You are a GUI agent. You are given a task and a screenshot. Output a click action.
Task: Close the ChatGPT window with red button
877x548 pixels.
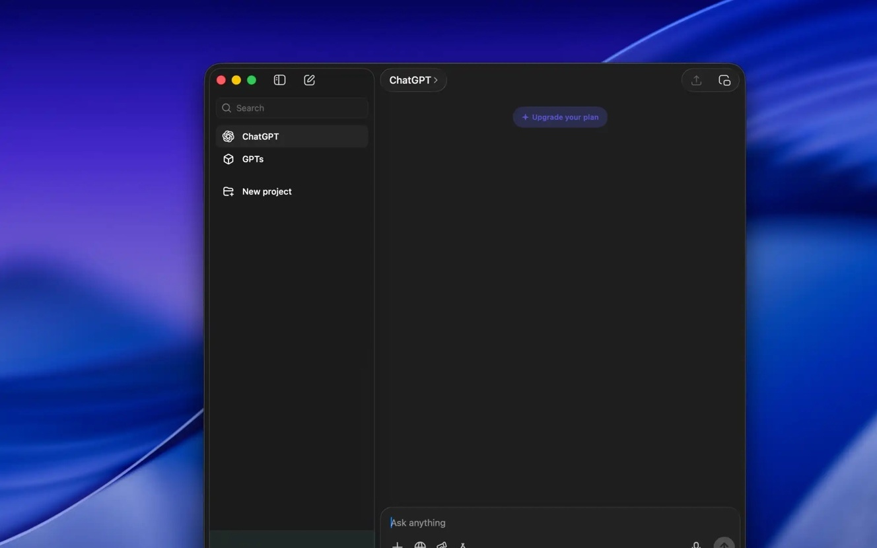(x=221, y=80)
